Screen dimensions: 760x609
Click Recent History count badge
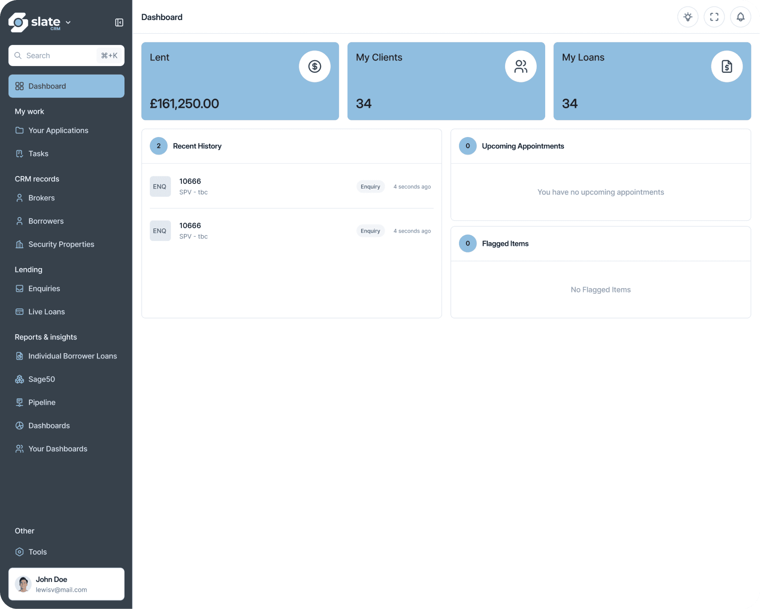pos(159,146)
